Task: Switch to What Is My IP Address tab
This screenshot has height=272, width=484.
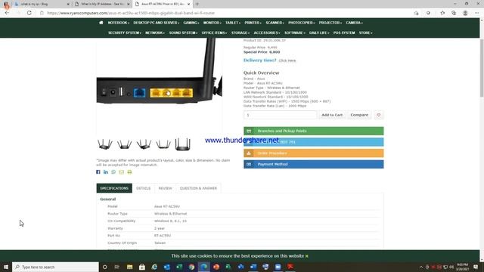Action: 103,4
